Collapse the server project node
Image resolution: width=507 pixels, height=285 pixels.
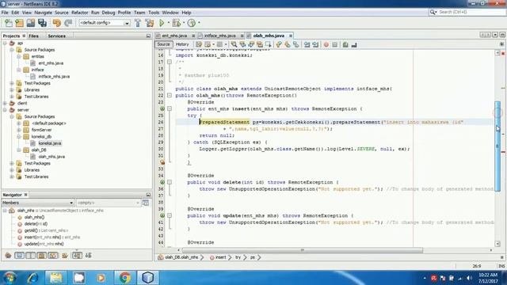[x=5, y=110]
